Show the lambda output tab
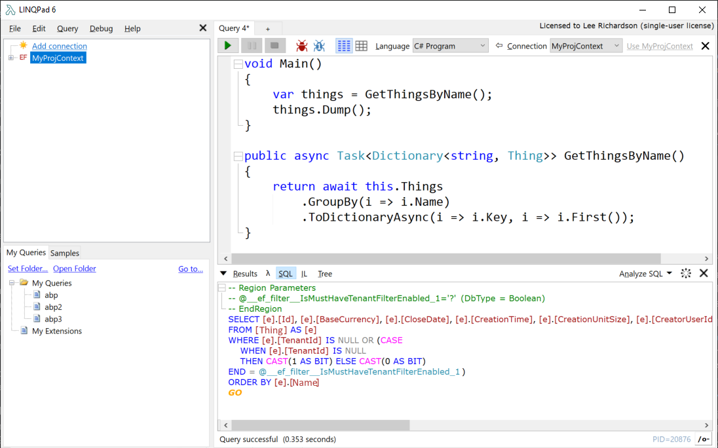Viewport: 718px width, 448px height. (268, 274)
